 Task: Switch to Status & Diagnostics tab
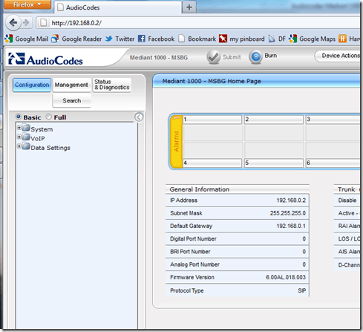point(112,85)
